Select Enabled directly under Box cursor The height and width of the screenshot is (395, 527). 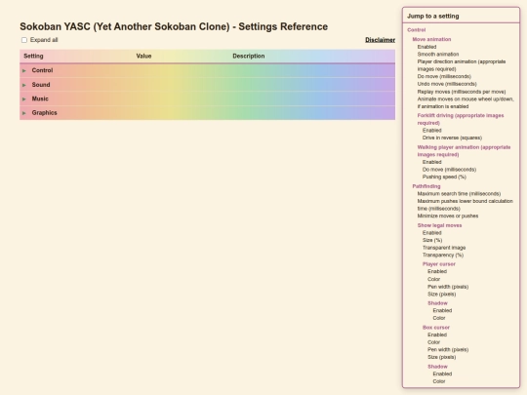click(437, 335)
